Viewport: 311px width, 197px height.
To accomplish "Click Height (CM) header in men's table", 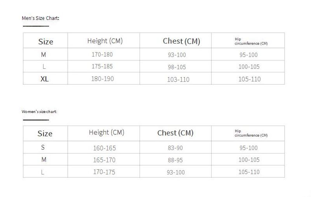I will tap(105, 41).
